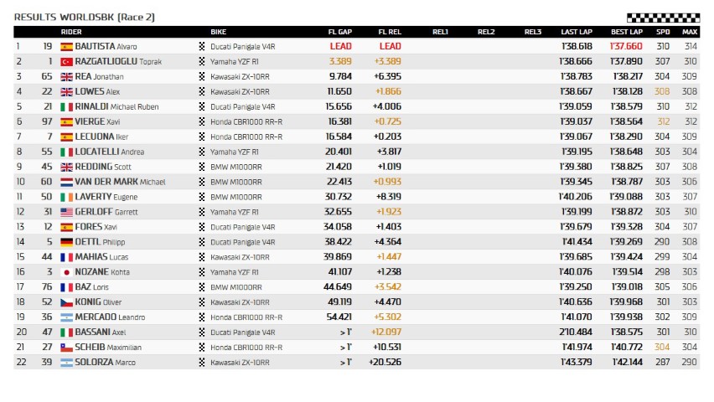
Task: Click the Japanese flag next to Nozane
Action: (x=67, y=272)
